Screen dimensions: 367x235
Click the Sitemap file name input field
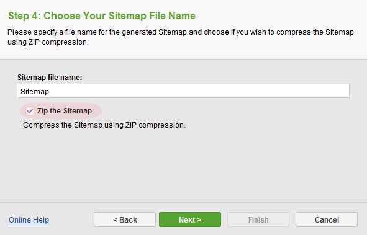183,91
